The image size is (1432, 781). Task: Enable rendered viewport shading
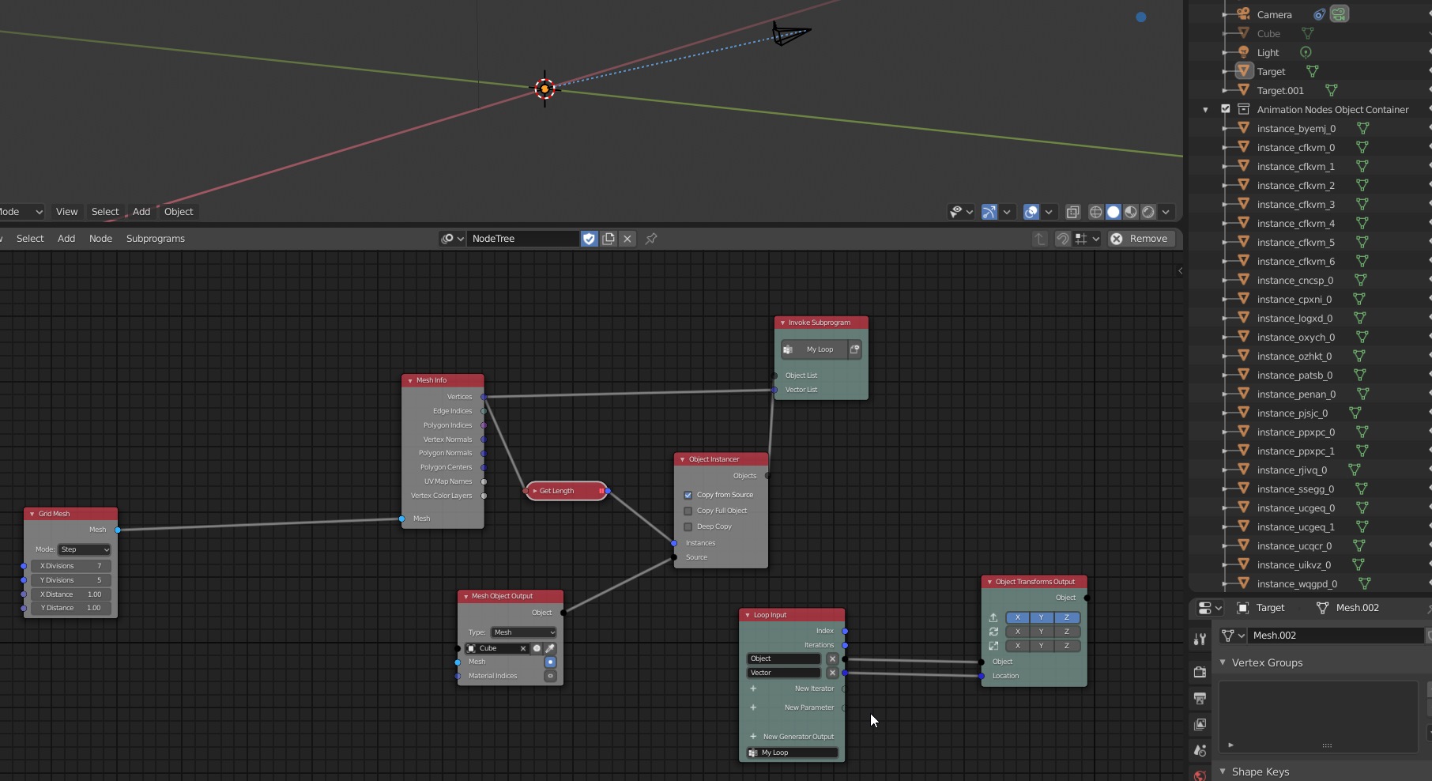coord(1148,212)
